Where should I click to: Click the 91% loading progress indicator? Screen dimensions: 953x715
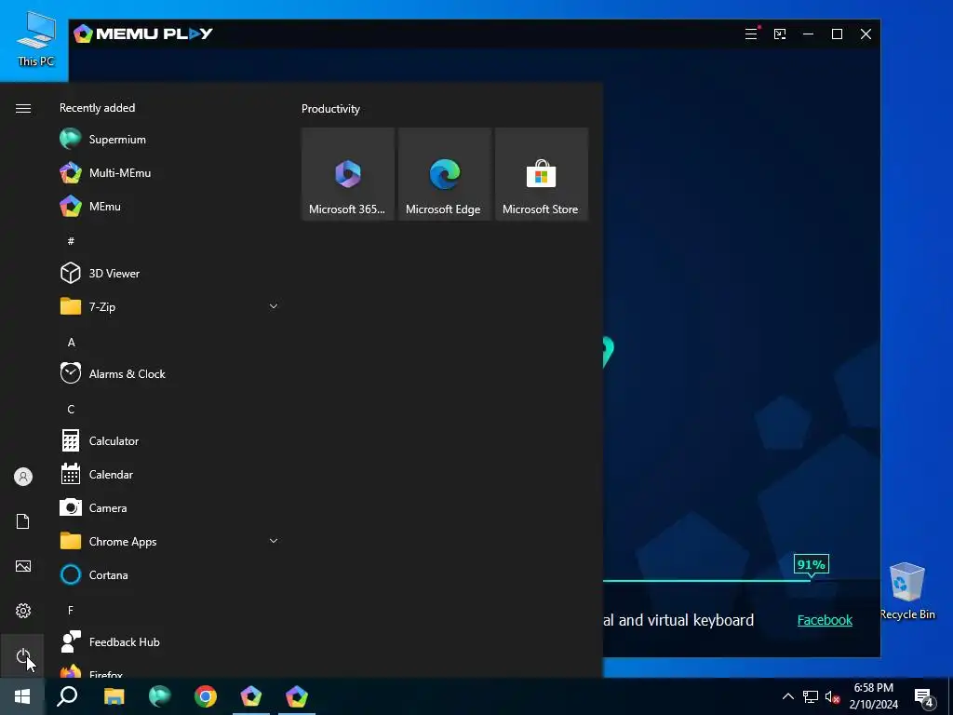click(x=811, y=565)
